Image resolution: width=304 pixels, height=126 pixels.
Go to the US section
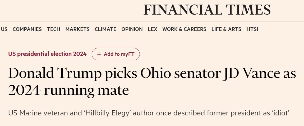4,29
